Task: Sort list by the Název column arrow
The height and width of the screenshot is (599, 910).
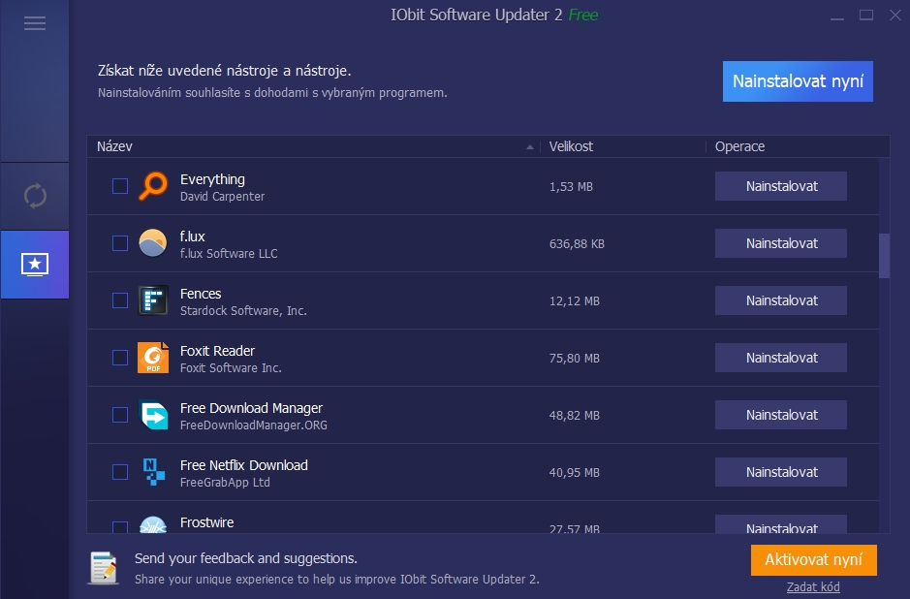Action: pos(530,147)
